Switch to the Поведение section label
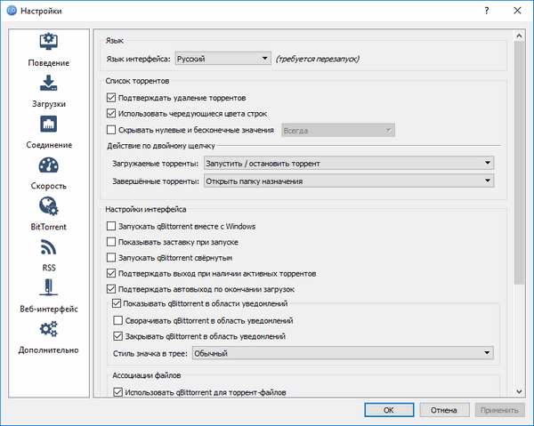The width and height of the screenshot is (534, 426). [49, 63]
